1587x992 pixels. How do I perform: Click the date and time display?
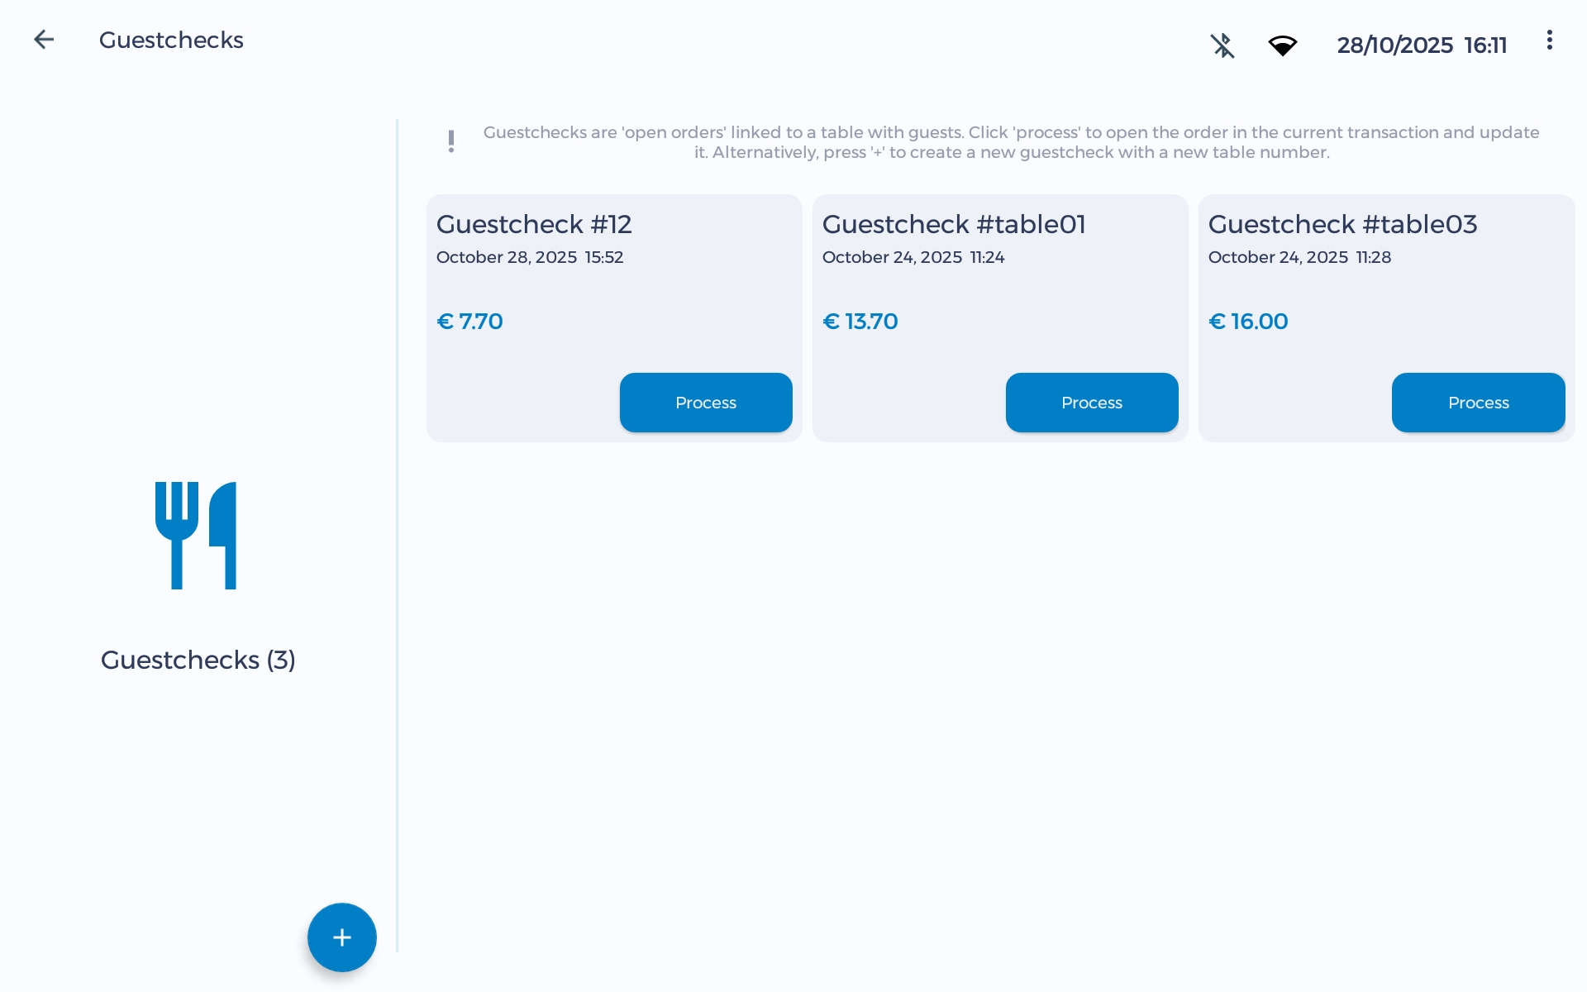(1422, 45)
